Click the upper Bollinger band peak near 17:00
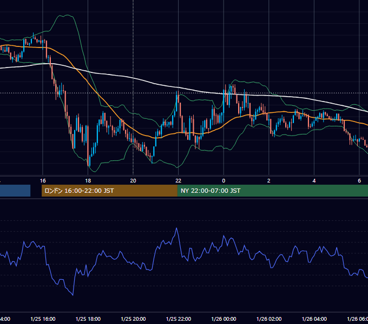The width and height of the screenshot is (368, 324). [68, 15]
